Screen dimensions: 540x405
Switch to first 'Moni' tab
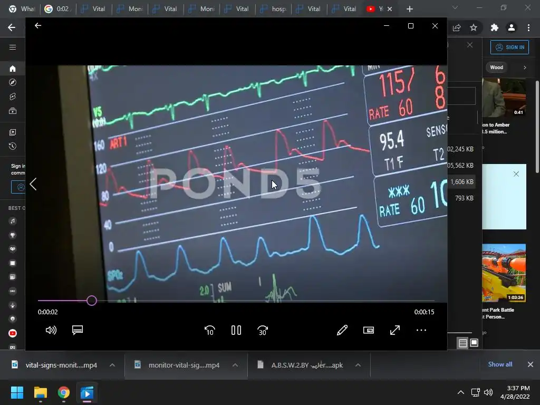130,9
